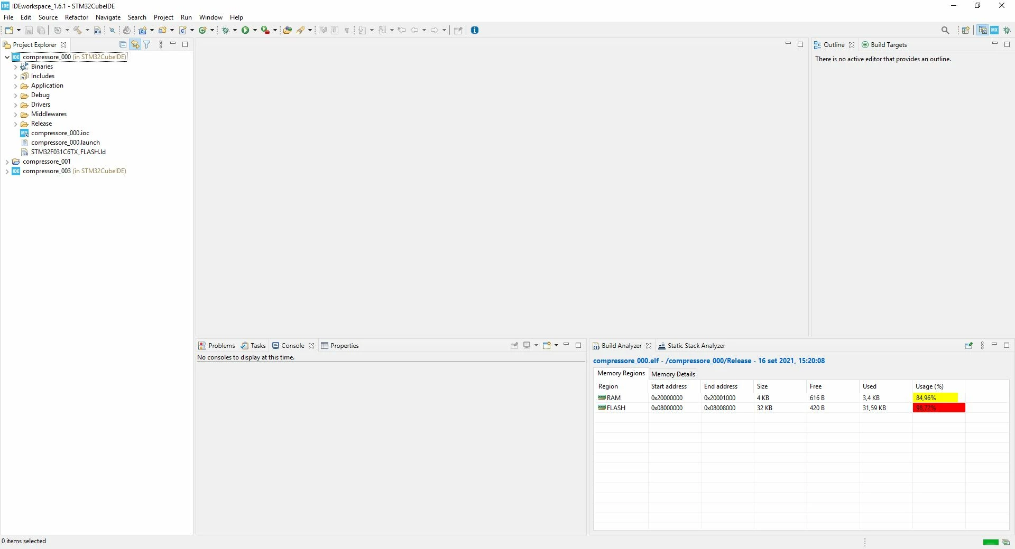
Task: Collapse the compressore_000 project tree
Action: (x=7, y=57)
